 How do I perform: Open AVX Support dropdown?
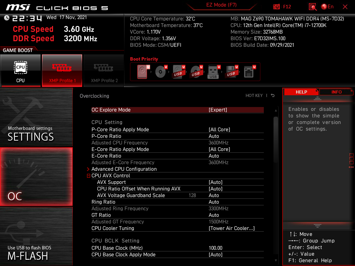216,182
